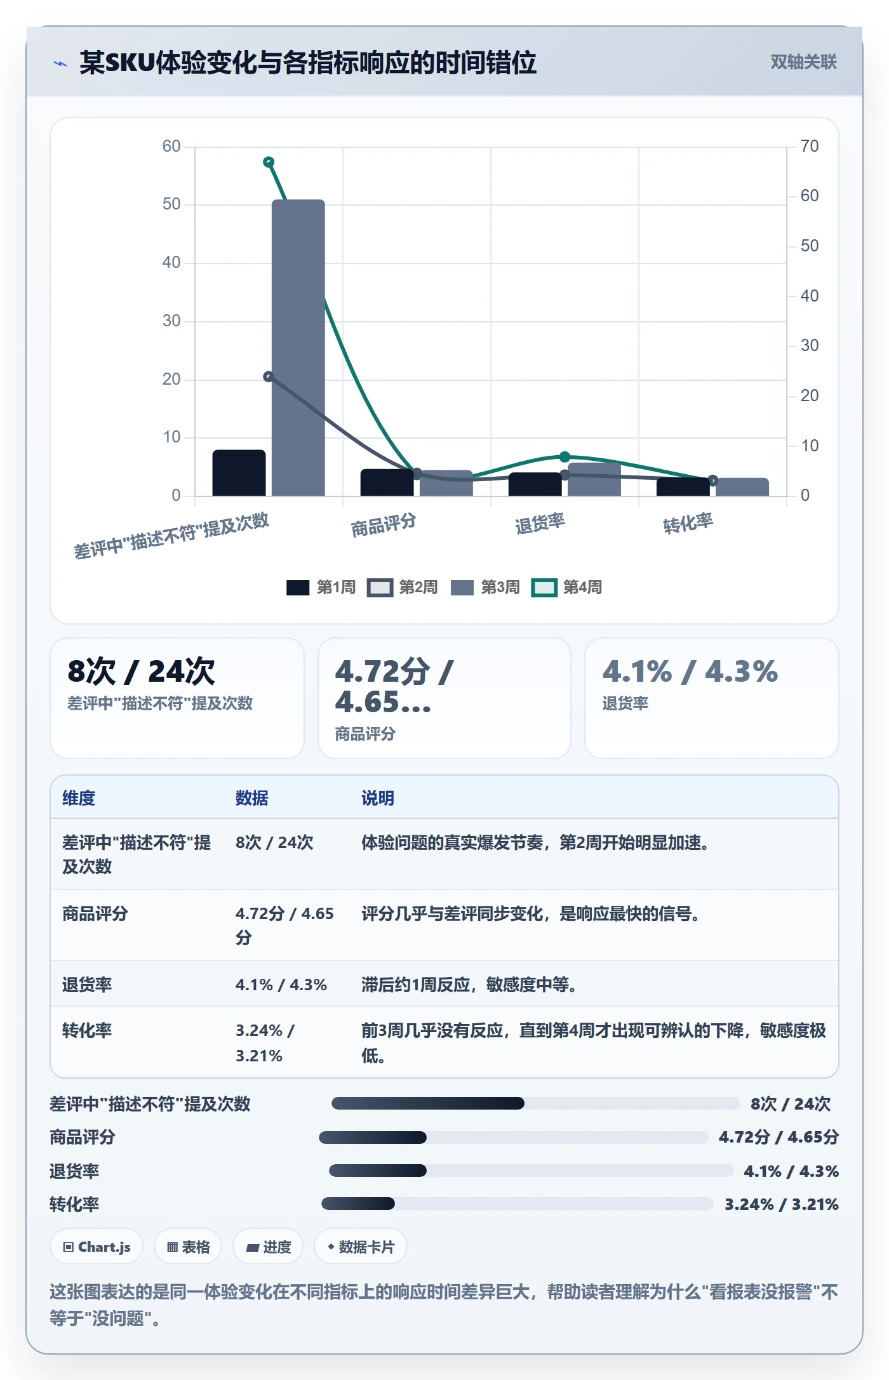Click the 双轴关联 badge in the header
889x1380 pixels.
pos(803,62)
